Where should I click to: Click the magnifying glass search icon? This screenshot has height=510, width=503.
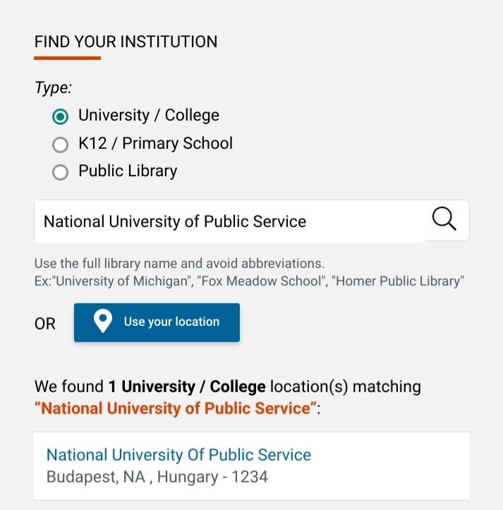[444, 219]
